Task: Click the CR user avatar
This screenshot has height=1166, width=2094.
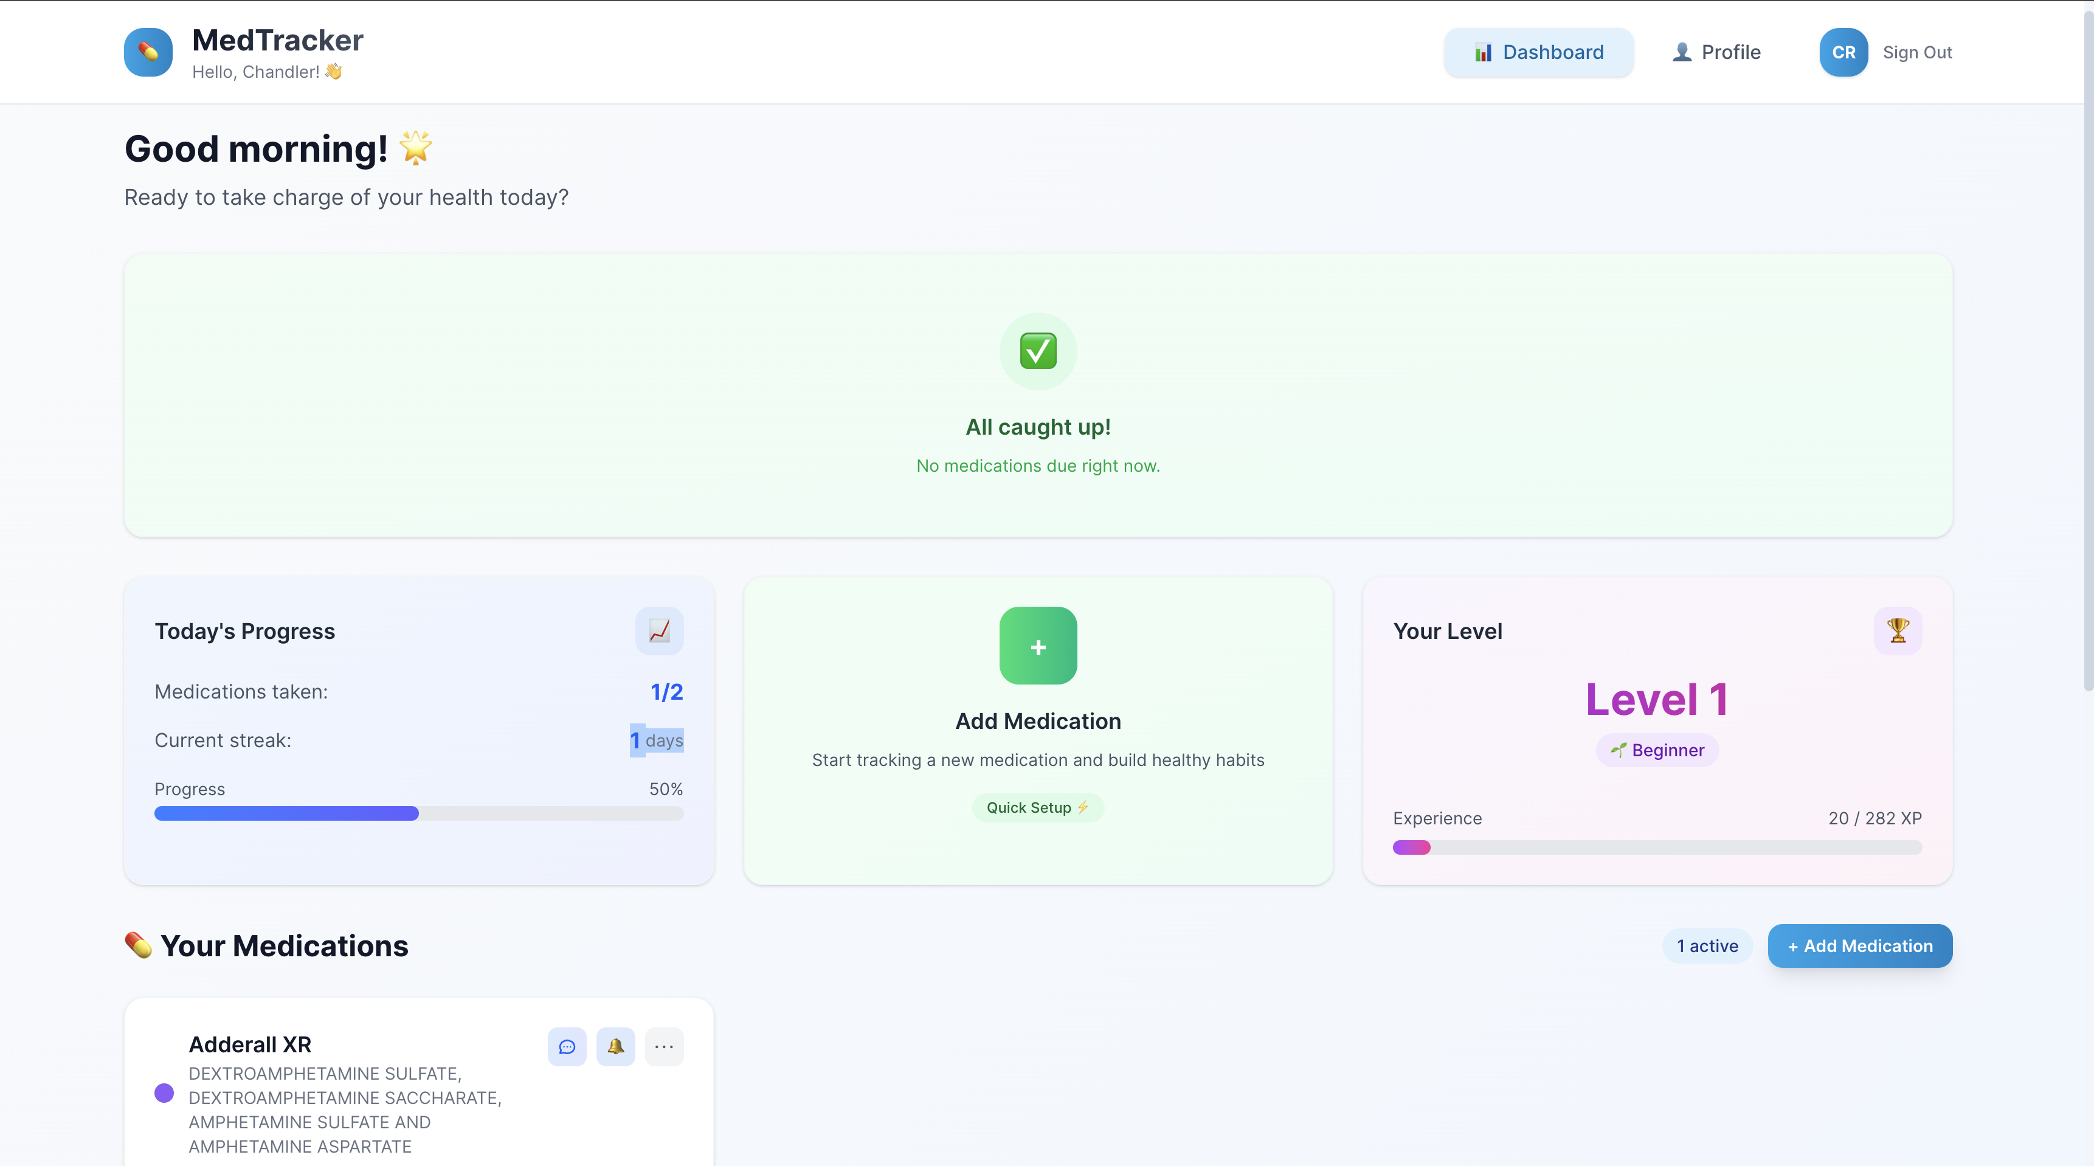Action: [1843, 52]
